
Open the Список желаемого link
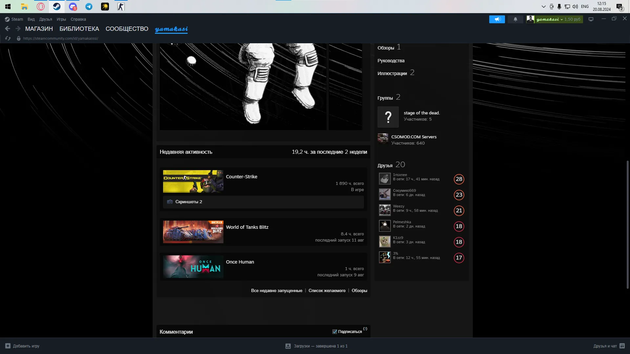[327, 291]
